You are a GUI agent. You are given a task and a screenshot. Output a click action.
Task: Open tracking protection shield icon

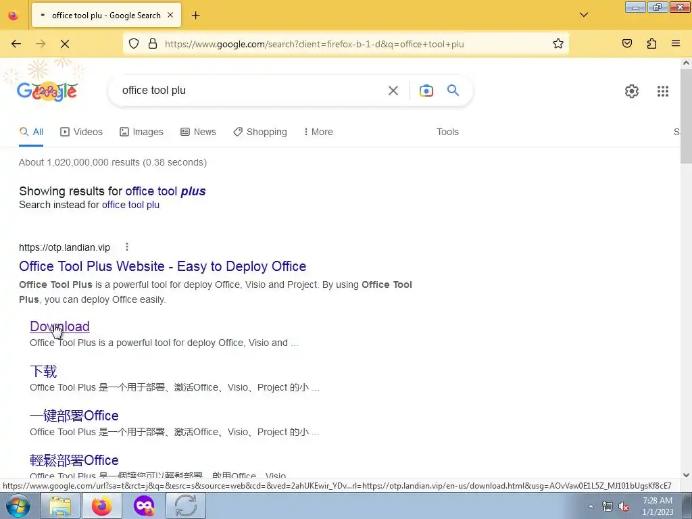(134, 43)
